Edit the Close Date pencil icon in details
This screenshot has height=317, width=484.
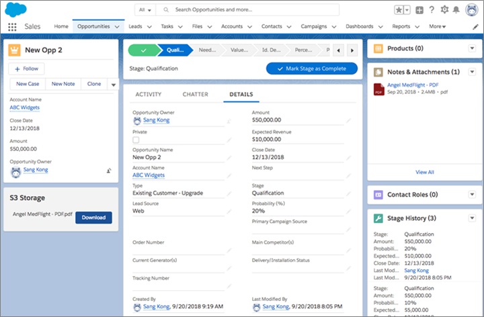348,158
